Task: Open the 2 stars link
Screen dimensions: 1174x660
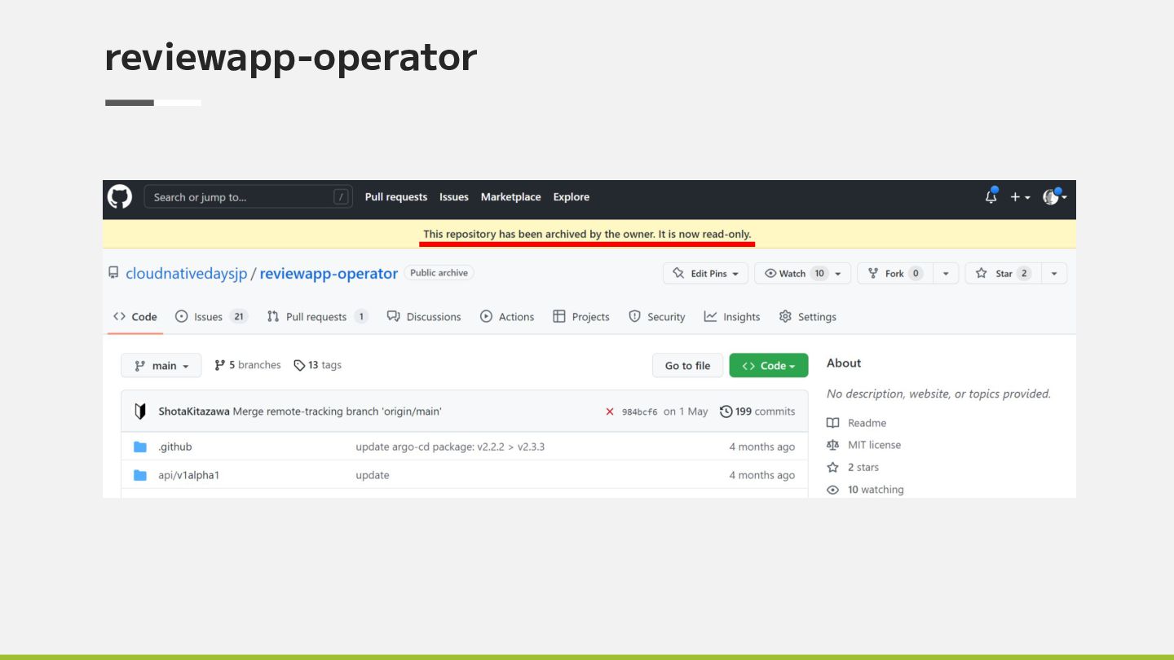Action: coord(854,468)
